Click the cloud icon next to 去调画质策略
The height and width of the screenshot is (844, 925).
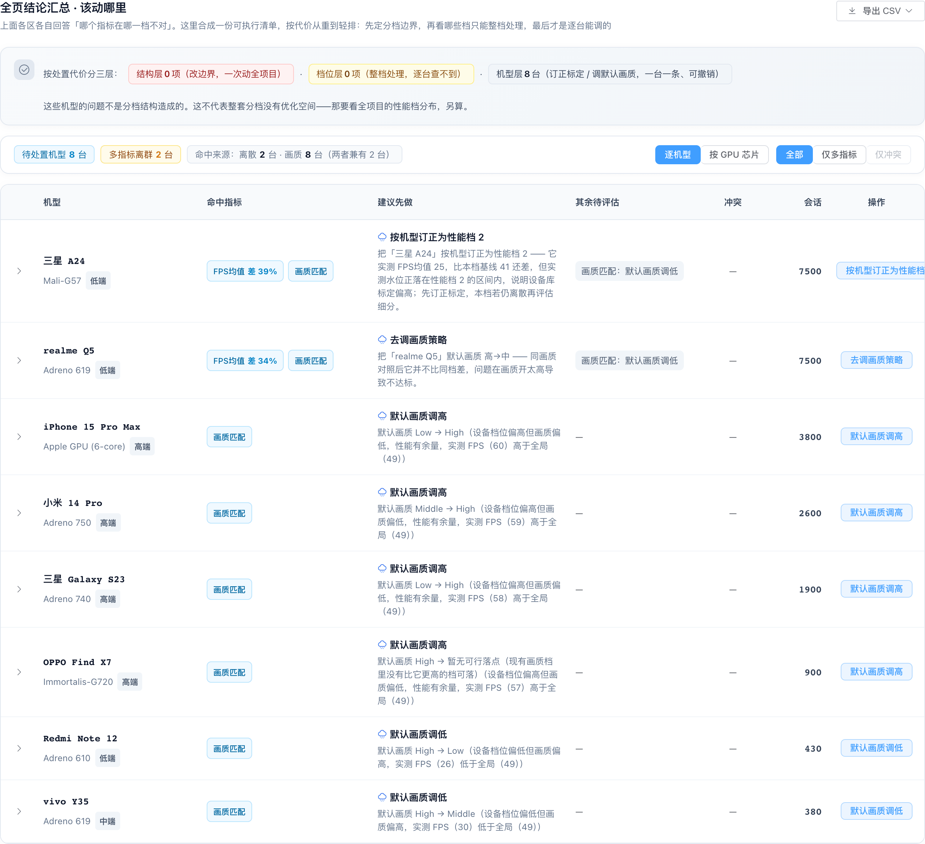(382, 340)
